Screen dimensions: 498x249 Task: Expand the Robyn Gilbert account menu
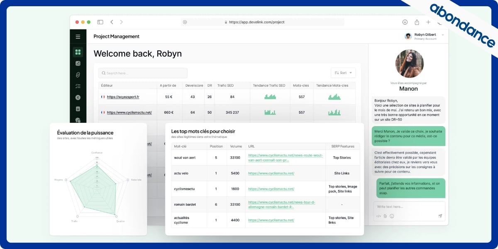(443, 35)
